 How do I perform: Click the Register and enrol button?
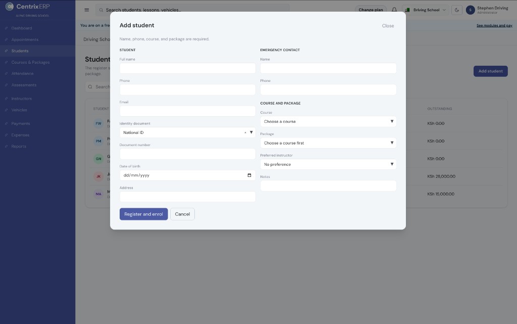(x=143, y=214)
